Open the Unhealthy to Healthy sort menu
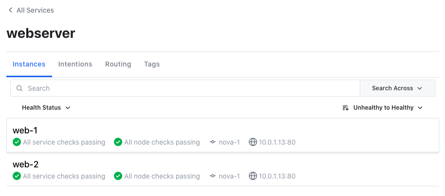The image size is (445, 196). pyautogui.click(x=387, y=108)
